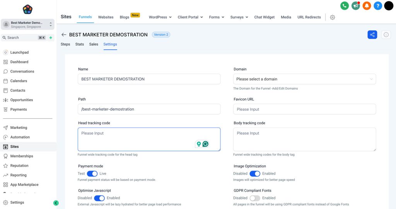Click the Add/Edit Domains link
Image resolution: width=396 pixels, height=209 pixels.
pyautogui.click(x=286, y=89)
